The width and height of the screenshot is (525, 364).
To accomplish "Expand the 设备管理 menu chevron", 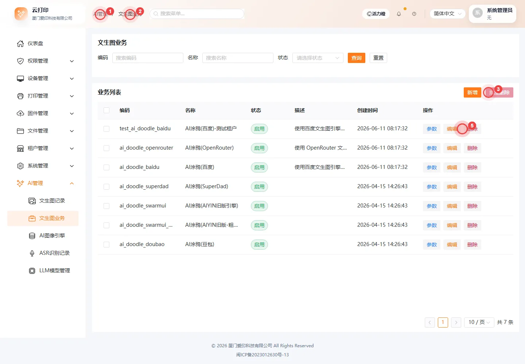I will tap(72, 79).
